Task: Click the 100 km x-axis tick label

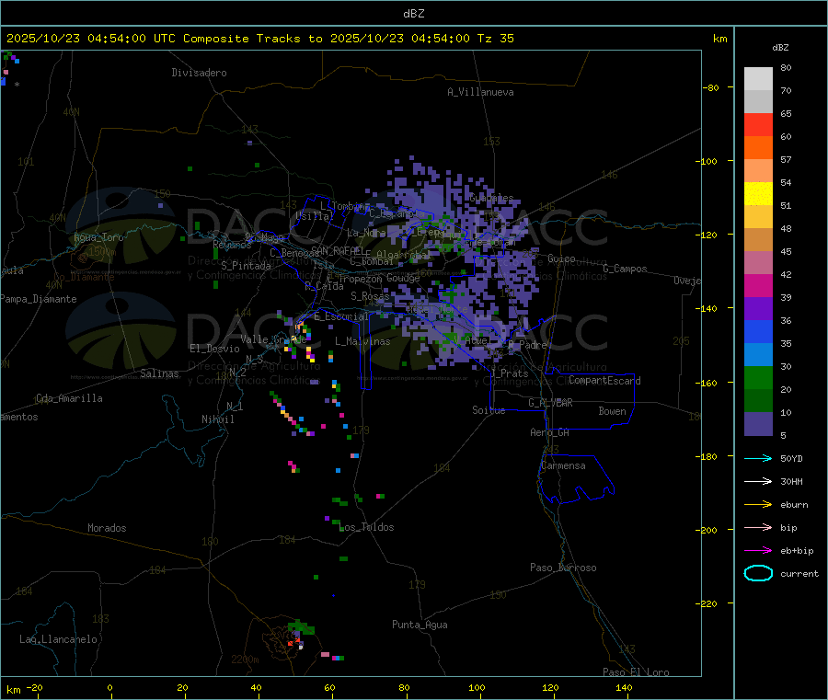Action: (x=477, y=687)
